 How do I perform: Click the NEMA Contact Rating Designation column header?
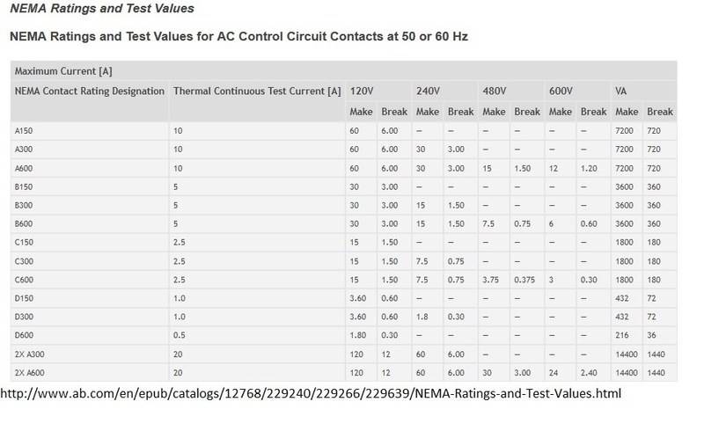click(89, 91)
